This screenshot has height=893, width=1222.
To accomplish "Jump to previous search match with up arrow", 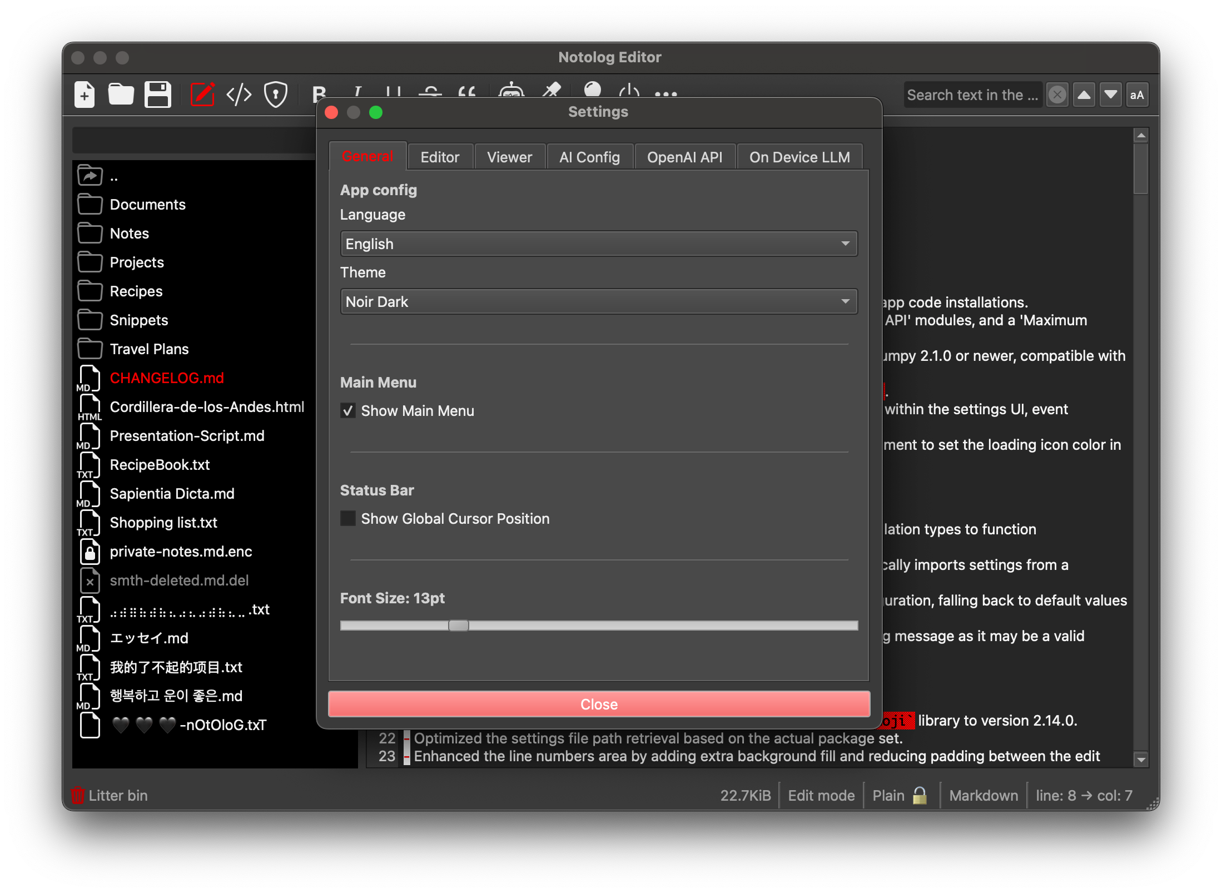I will [x=1084, y=95].
